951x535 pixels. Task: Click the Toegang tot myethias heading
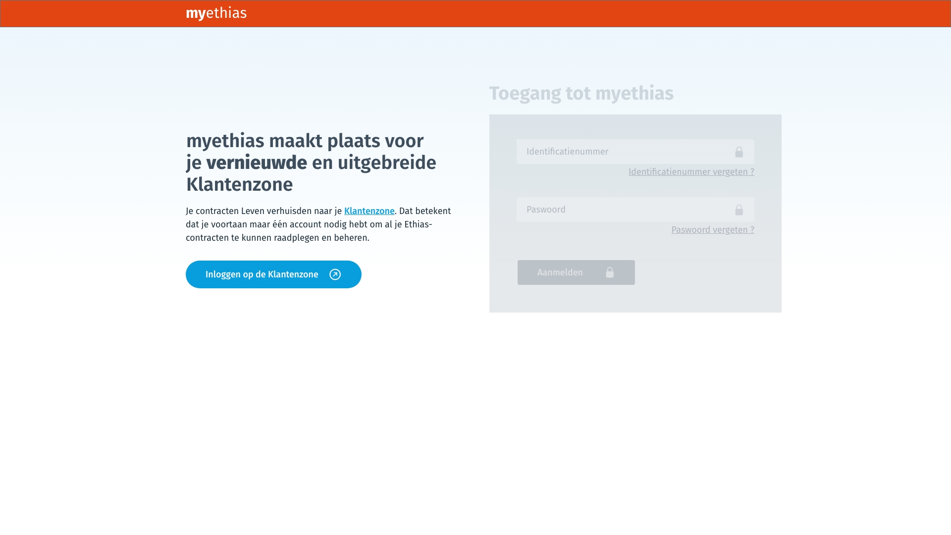point(581,93)
